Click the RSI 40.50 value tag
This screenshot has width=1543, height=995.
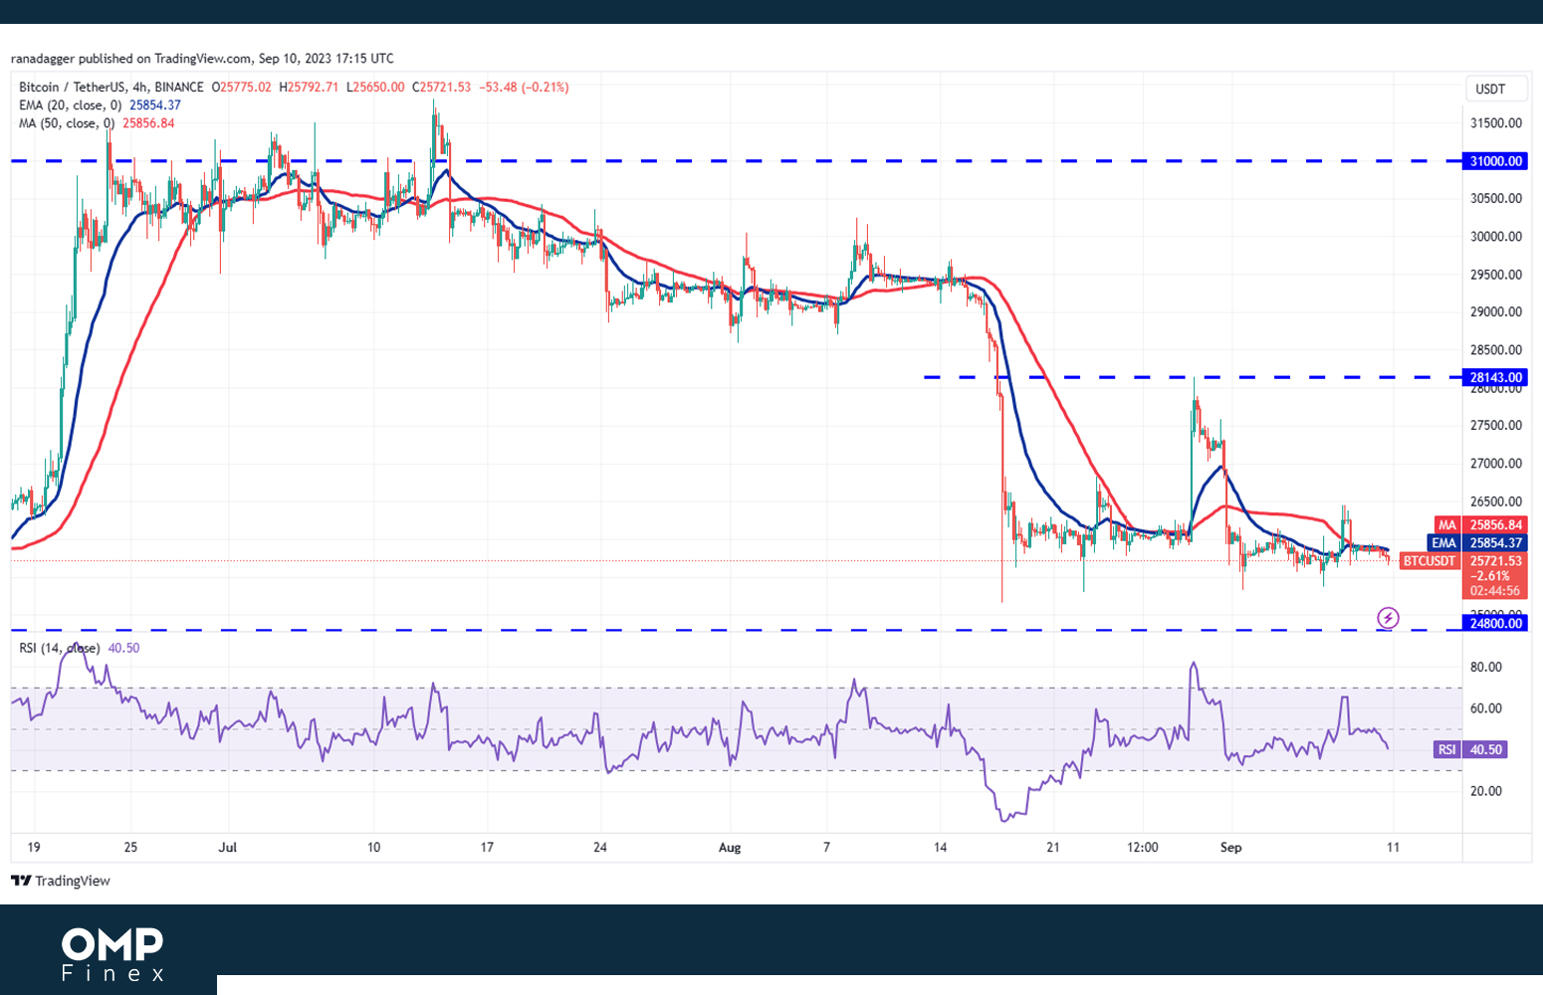point(1470,749)
